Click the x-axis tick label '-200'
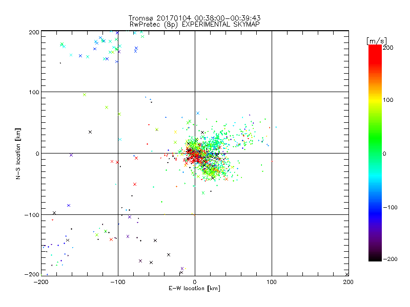Viewport: 410px width, 307px height. [41, 282]
